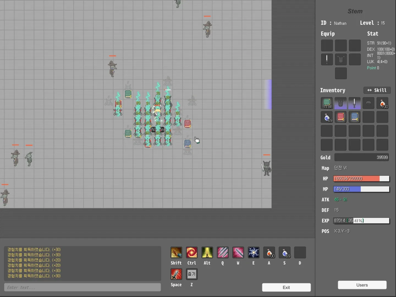The height and width of the screenshot is (297, 396).
Task: Select the green gem stack in Inventory
Action: point(327,103)
